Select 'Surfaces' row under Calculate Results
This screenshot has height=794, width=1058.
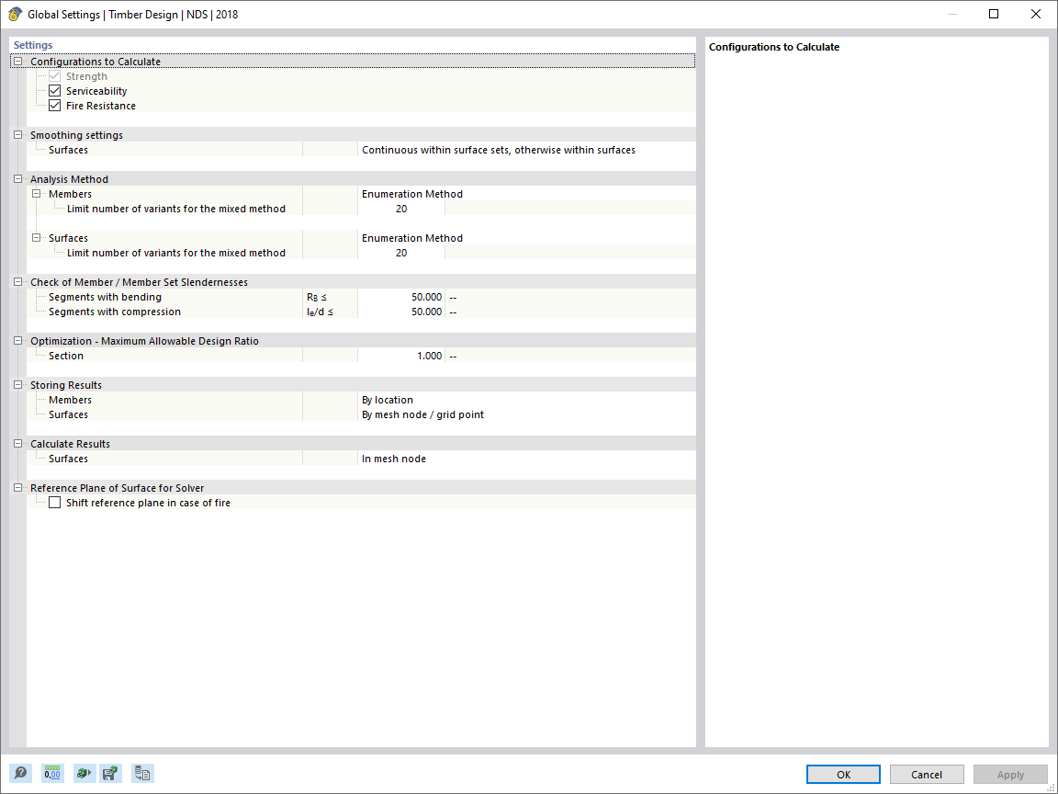point(68,459)
